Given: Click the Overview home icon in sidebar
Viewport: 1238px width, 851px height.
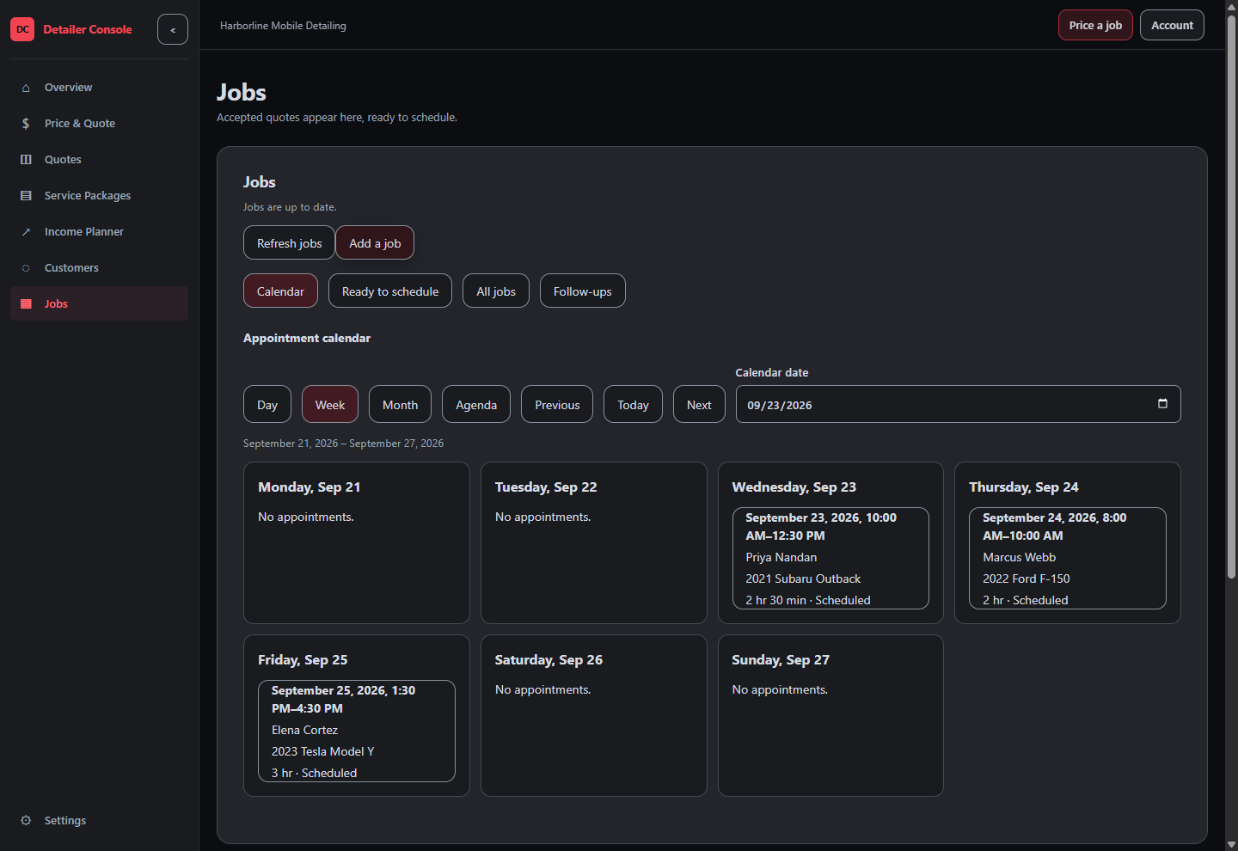Looking at the screenshot, I should 26,88.
